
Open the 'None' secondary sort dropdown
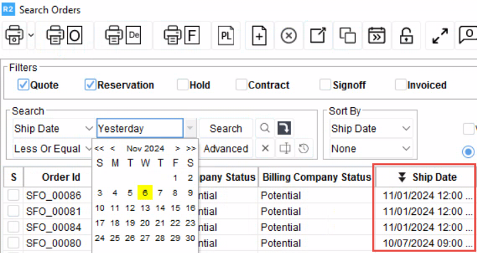tap(371, 149)
